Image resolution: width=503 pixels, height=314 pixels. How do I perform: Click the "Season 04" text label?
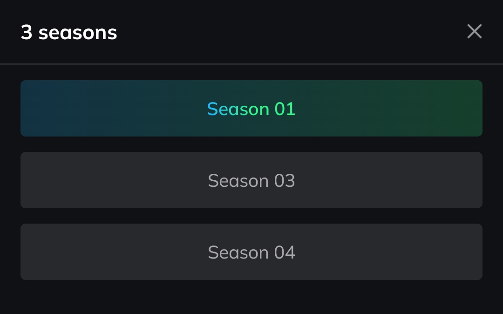[251, 253]
